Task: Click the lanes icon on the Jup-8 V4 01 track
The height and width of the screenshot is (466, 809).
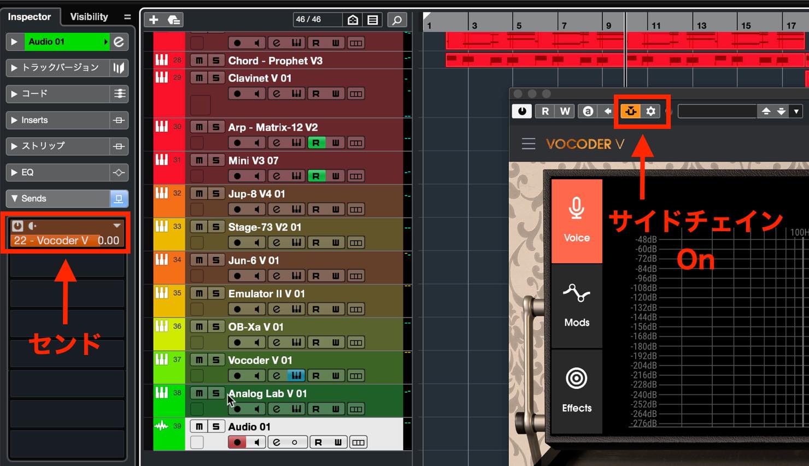Action: [x=356, y=209]
